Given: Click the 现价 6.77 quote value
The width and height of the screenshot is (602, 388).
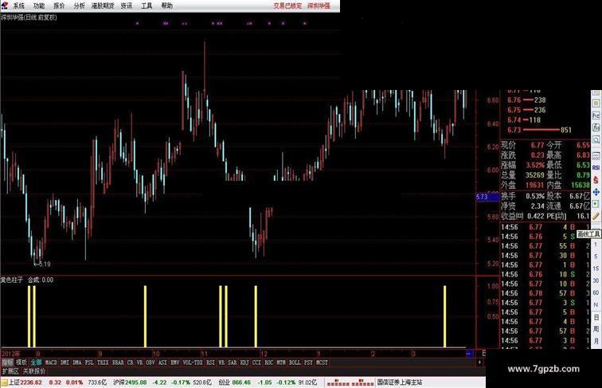Looking at the screenshot, I should point(537,145).
